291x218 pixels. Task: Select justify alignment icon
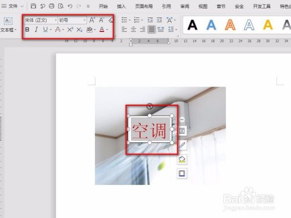click(x=151, y=30)
